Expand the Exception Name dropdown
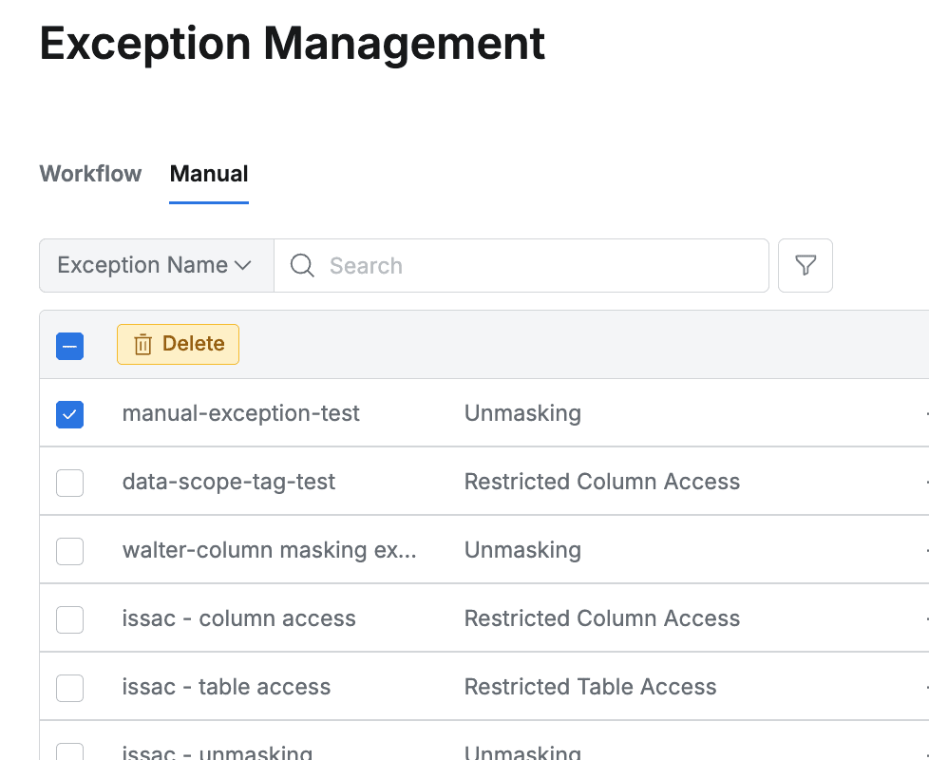Image resolution: width=929 pixels, height=760 pixels. click(x=156, y=265)
